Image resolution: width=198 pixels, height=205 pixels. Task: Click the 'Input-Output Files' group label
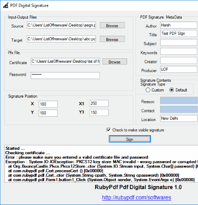(x=22, y=17)
